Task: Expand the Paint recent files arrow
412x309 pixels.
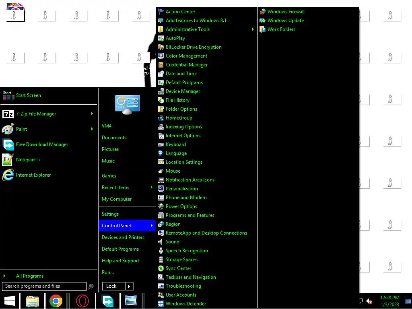Action: coord(92,129)
